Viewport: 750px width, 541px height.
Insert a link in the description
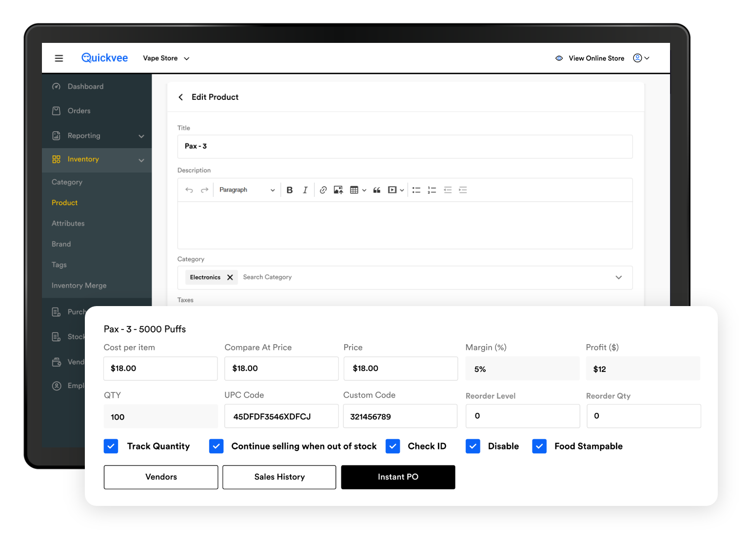[323, 190]
